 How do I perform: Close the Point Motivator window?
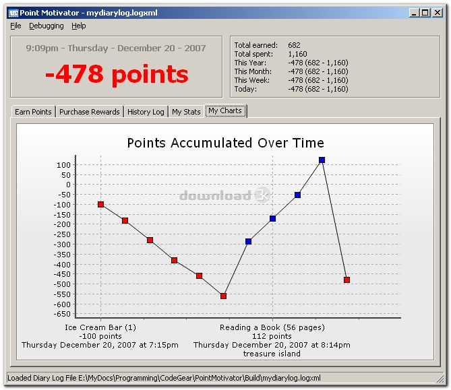[x=438, y=13]
